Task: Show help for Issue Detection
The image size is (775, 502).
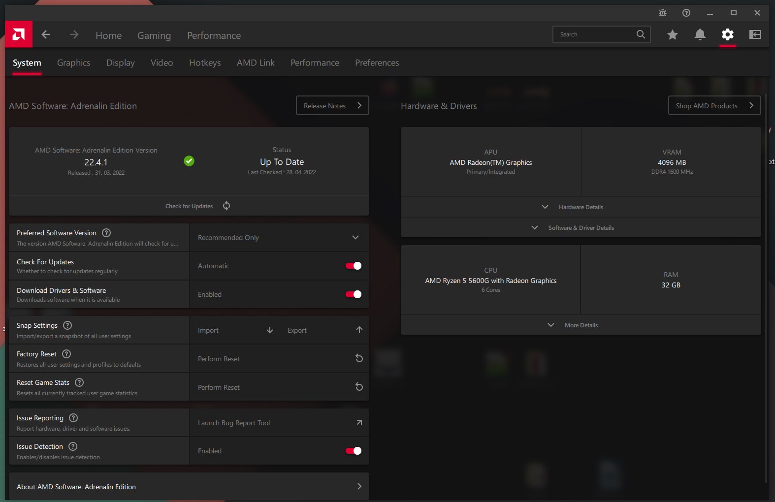Action: pyautogui.click(x=73, y=446)
